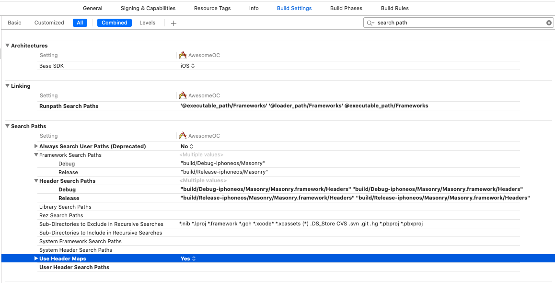Open the Signing & Capabilities tab

(148, 8)
